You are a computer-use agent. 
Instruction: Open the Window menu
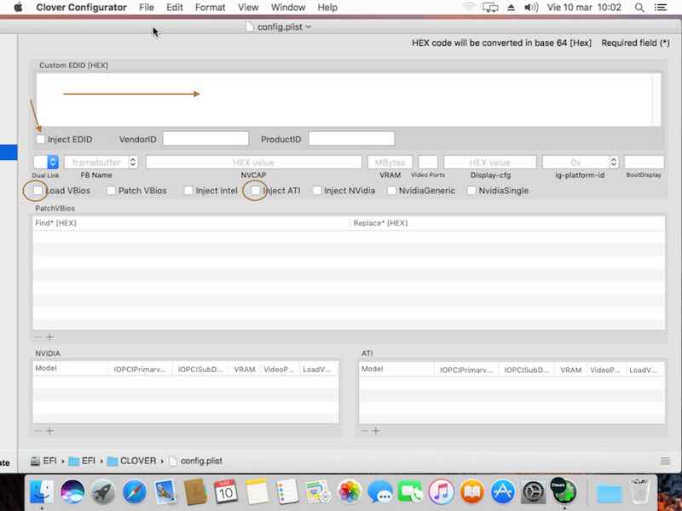[x=288, y=8]
